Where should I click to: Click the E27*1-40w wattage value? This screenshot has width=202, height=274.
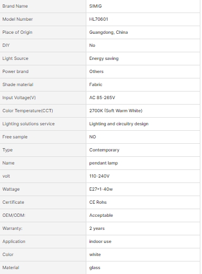pyautogui.click(x=101, y=189)
